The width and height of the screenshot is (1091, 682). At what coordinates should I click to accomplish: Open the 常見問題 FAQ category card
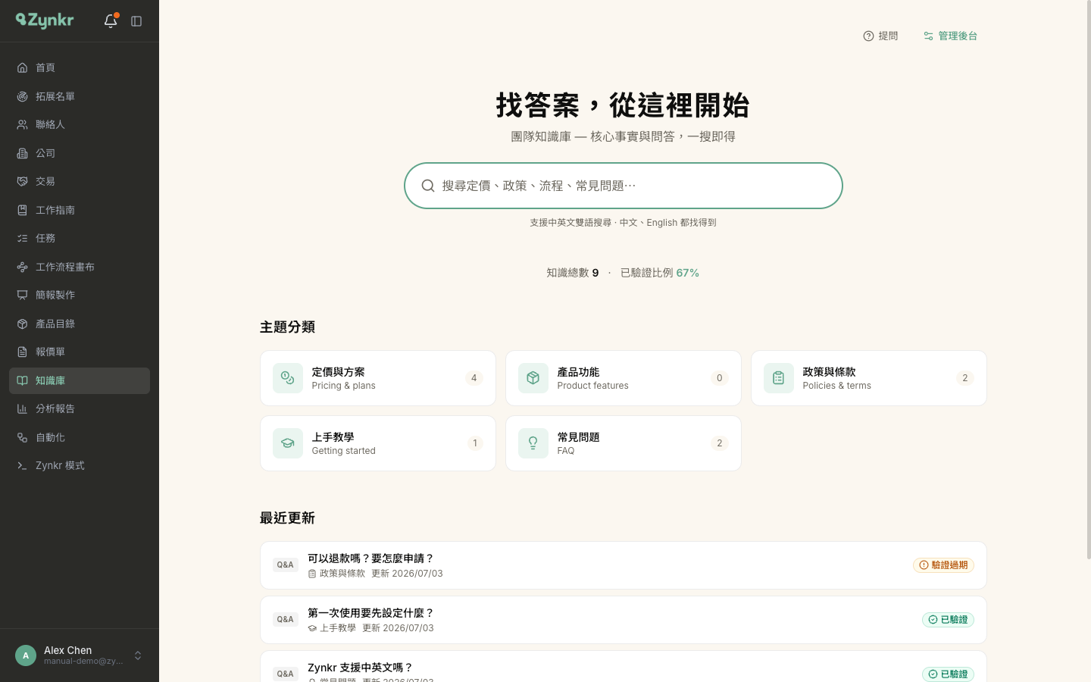tap(624, 443)
